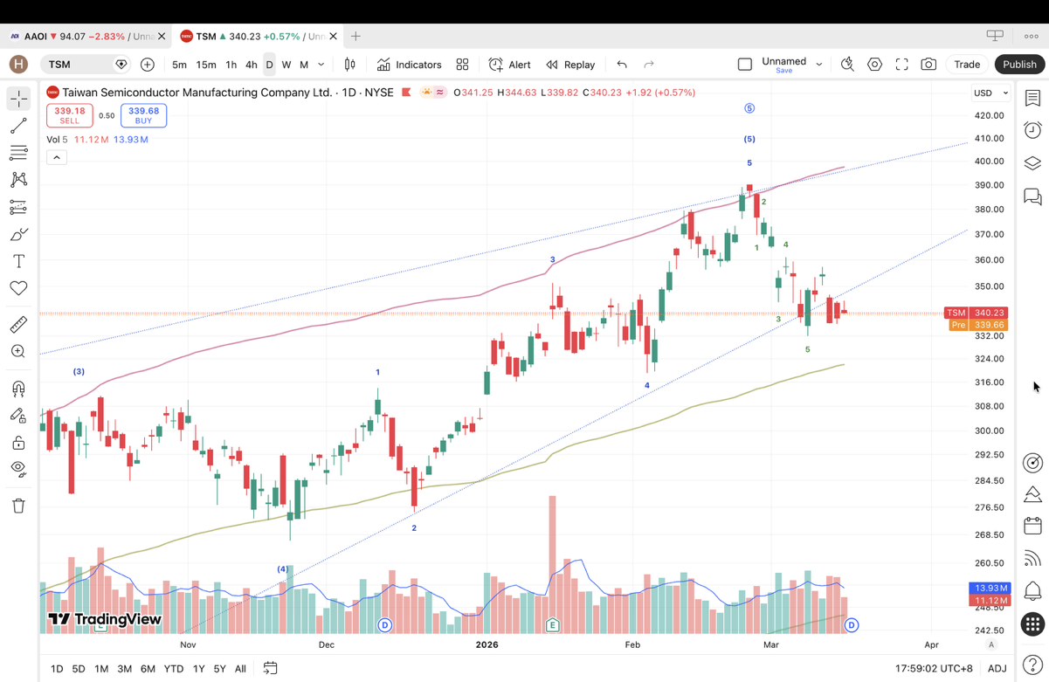Open the watchlist panel in right sidebar

tap(1032, 98)
